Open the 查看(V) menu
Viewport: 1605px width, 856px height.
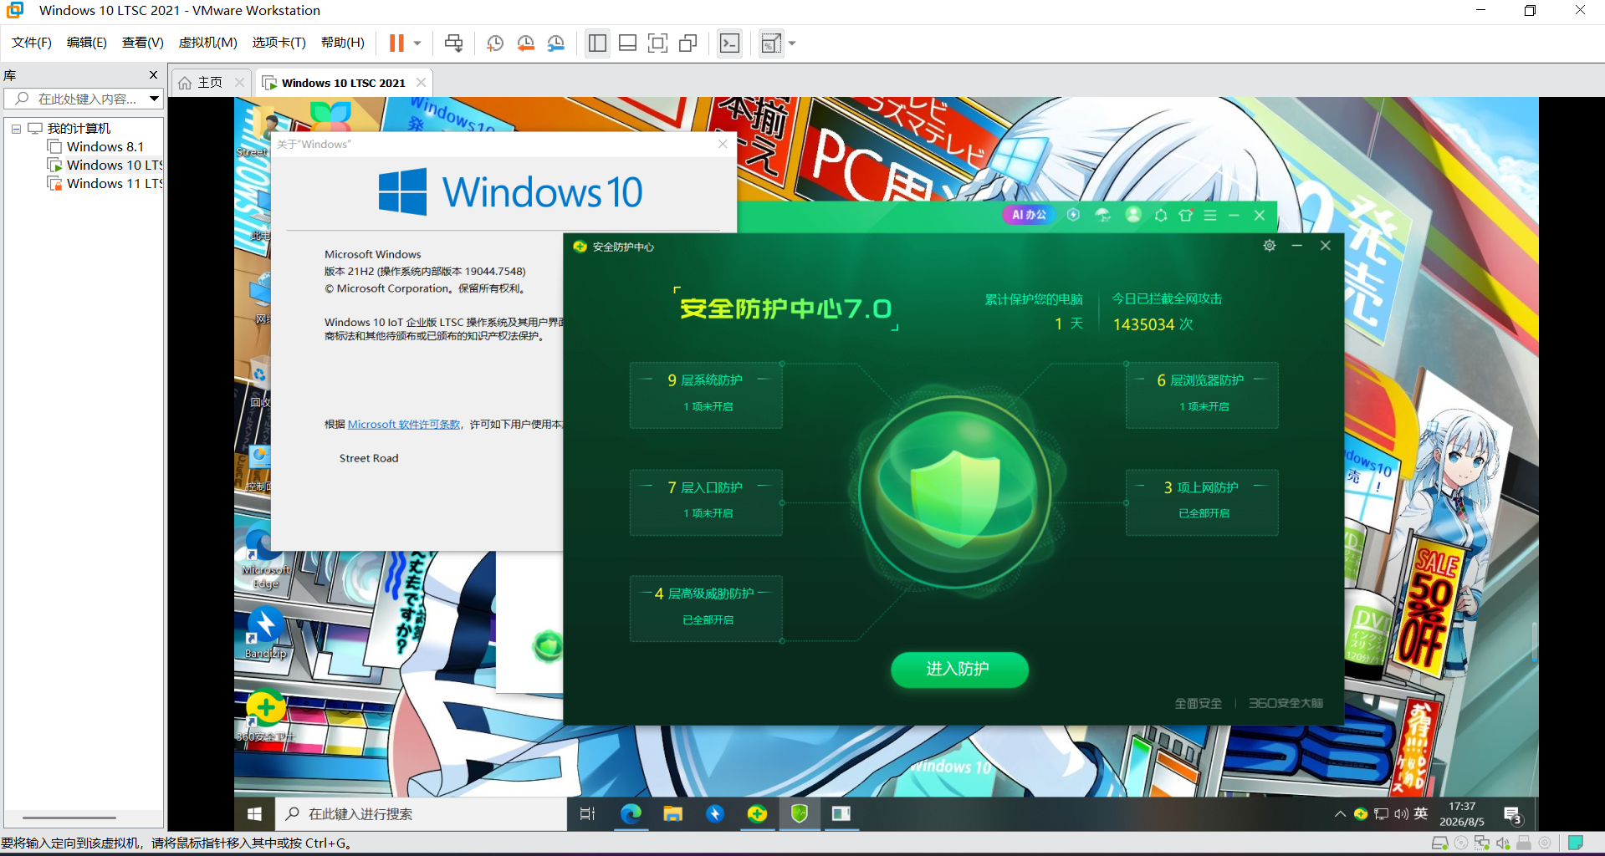142,43
